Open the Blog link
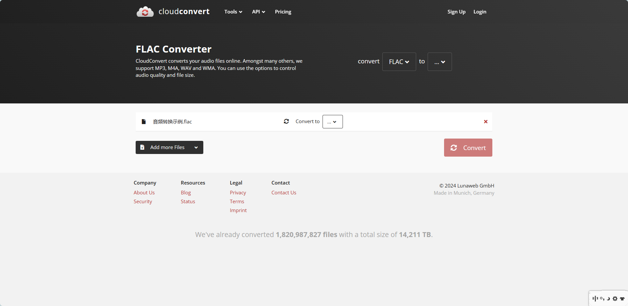The image size is (628, 306). tap(186, 193)
